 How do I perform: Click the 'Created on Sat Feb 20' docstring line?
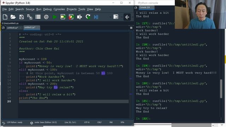(x=51, y=42)
